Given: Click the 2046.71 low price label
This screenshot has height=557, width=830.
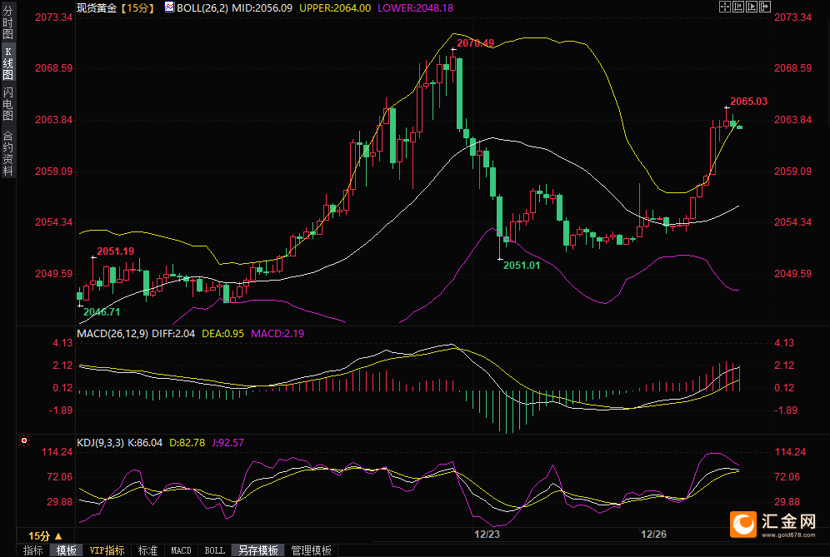Looking at the screenshot, I should 102,312.
